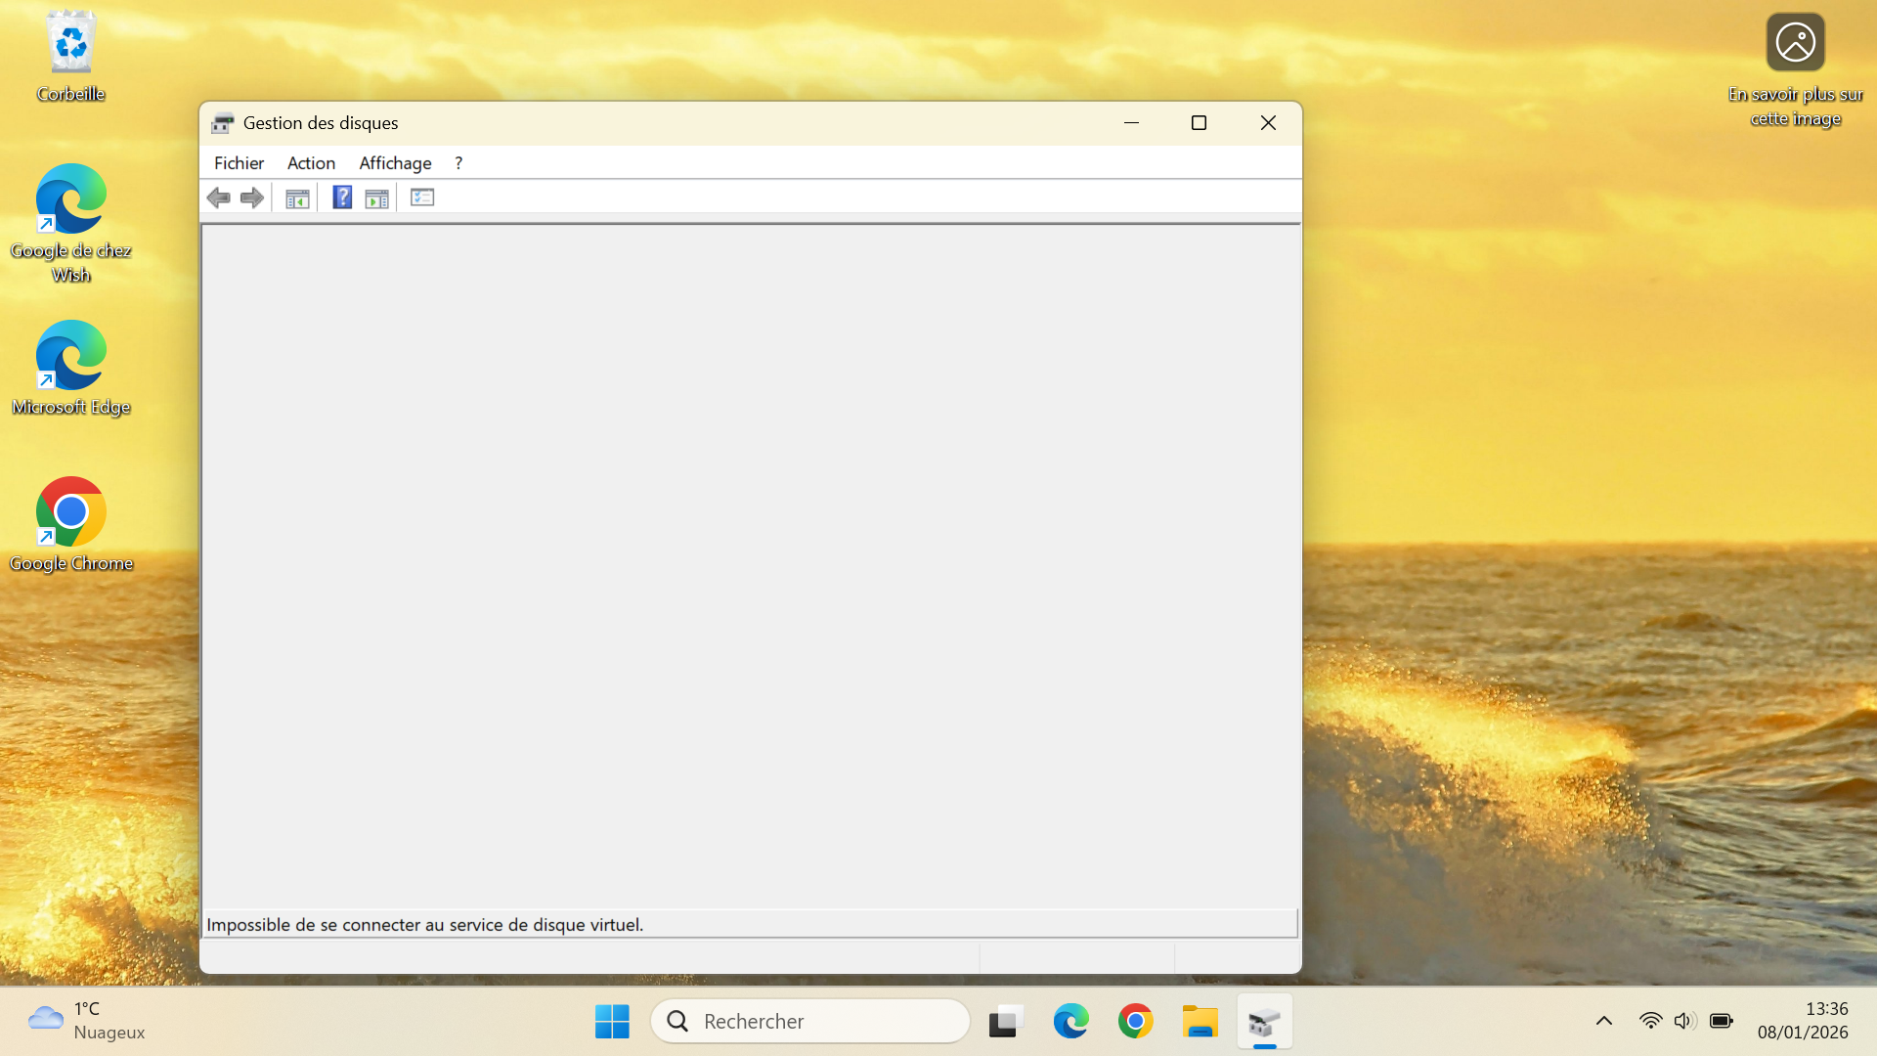Click the Forward arrow toolbar icon
The width and height of the screenshot is (1877, 1056).
[252, 198]
